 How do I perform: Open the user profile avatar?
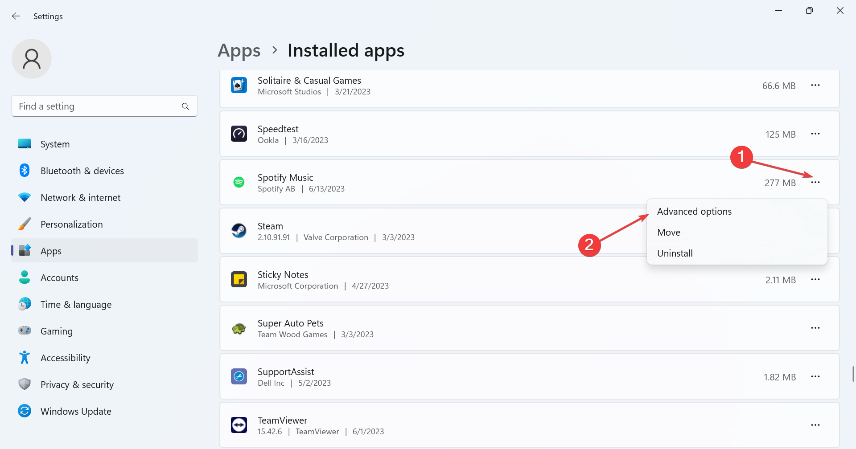32,59
